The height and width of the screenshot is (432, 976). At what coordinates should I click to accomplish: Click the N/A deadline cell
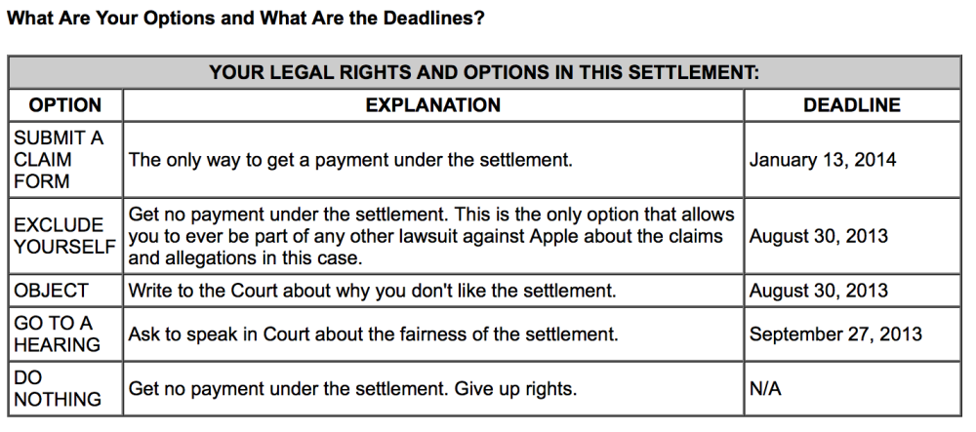765,388
